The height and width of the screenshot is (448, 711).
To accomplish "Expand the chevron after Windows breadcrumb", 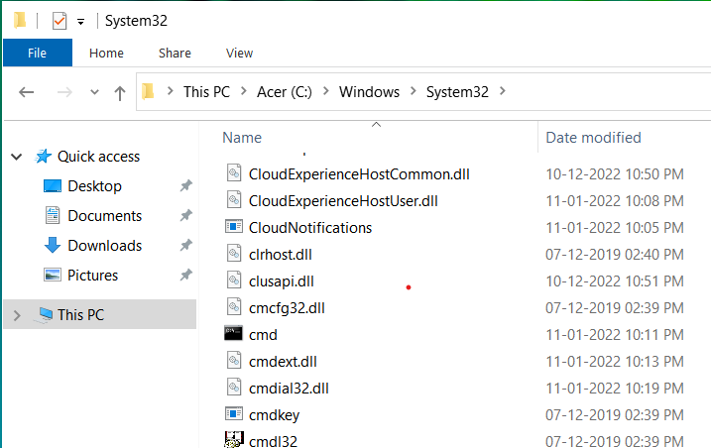I will 414,91.
